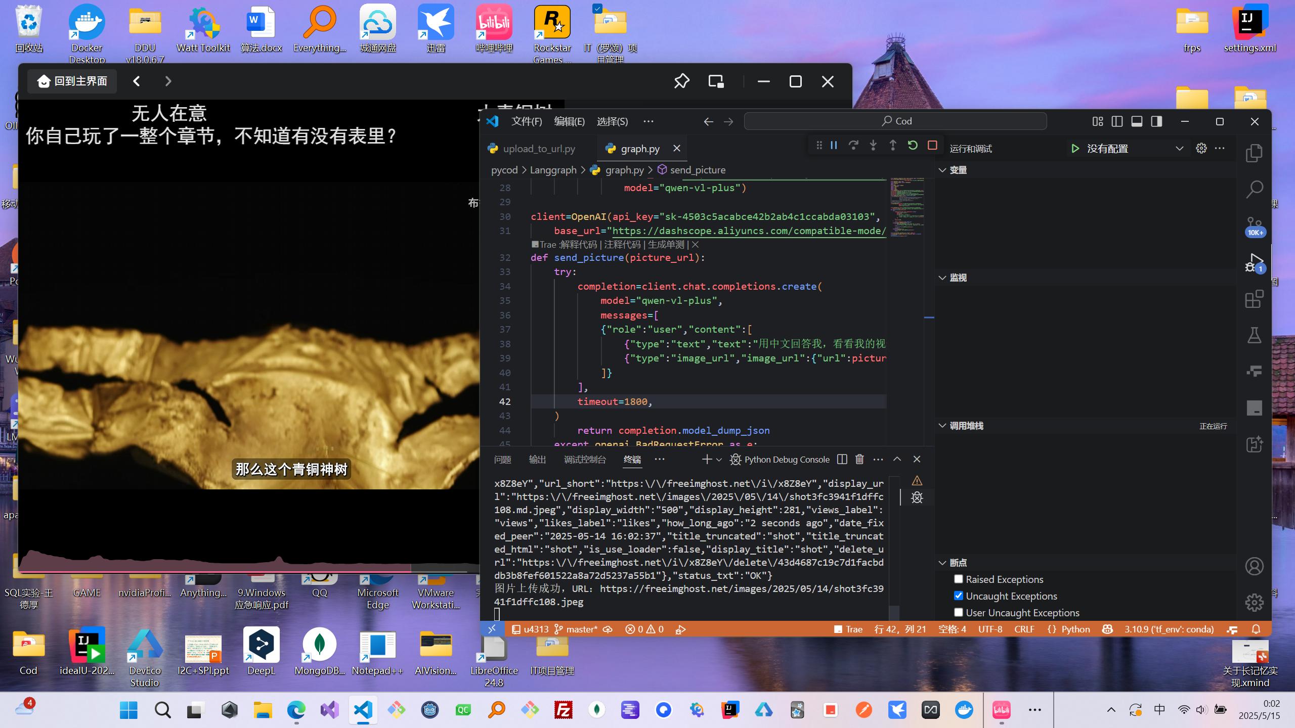Toggle the secondary side bar layout icon
The width and height of the screenshot is (1295, 728).
pos(1156,121)
